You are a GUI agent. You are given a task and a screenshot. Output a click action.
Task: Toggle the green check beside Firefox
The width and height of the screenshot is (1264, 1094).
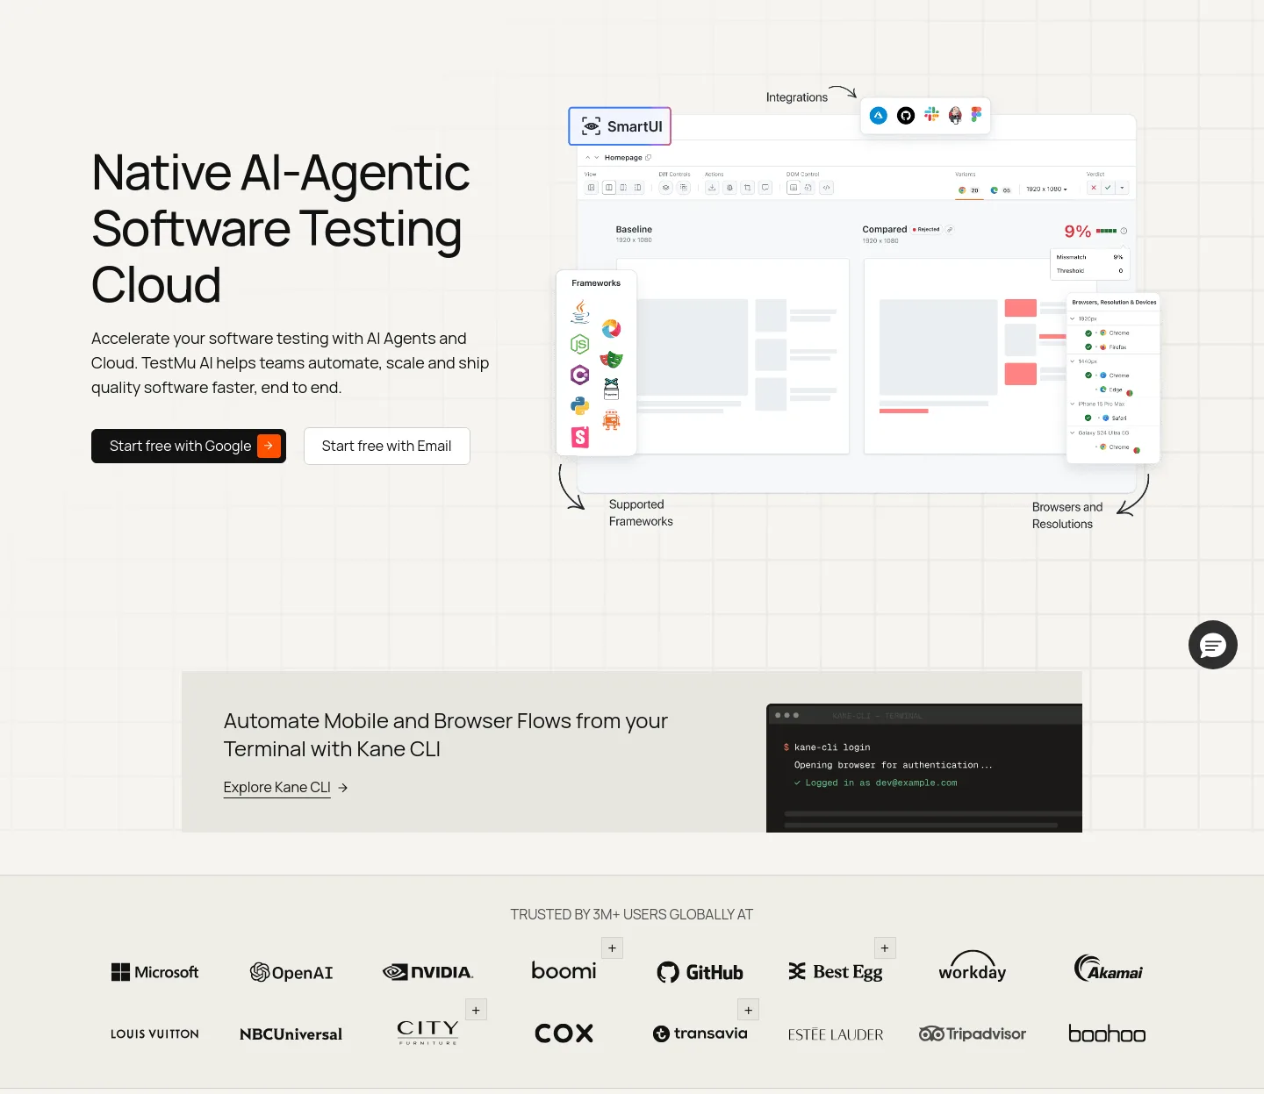1088,347
